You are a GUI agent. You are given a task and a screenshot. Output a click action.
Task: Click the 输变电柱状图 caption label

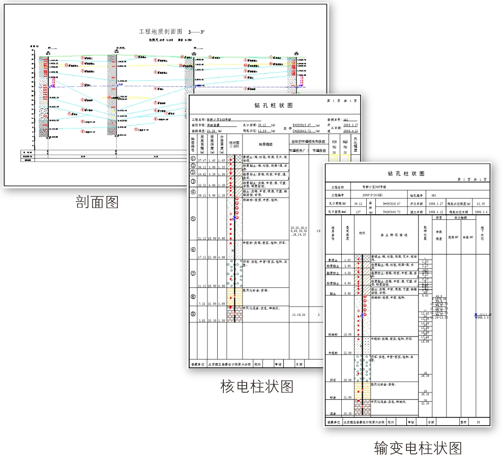point(418,447)
